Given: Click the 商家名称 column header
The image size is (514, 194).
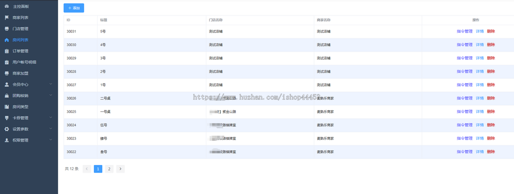Looking at the screenshot, I should tap(323, 20).
